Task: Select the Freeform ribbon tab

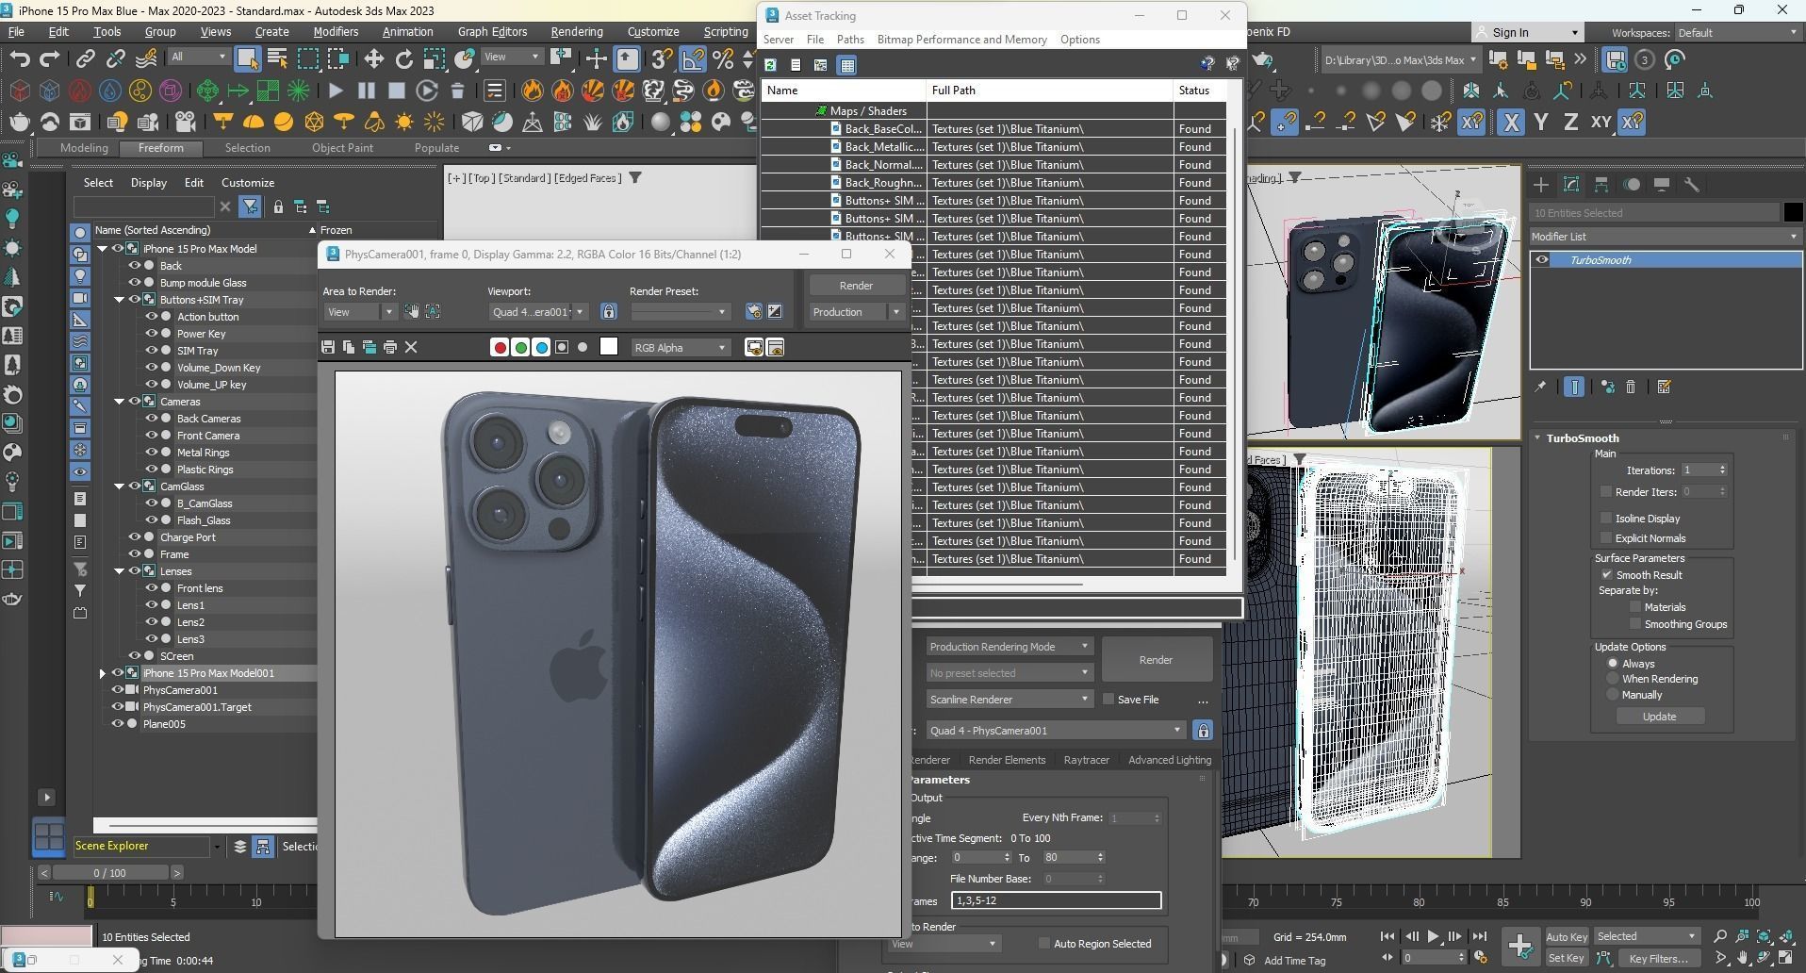Action: 161,148
